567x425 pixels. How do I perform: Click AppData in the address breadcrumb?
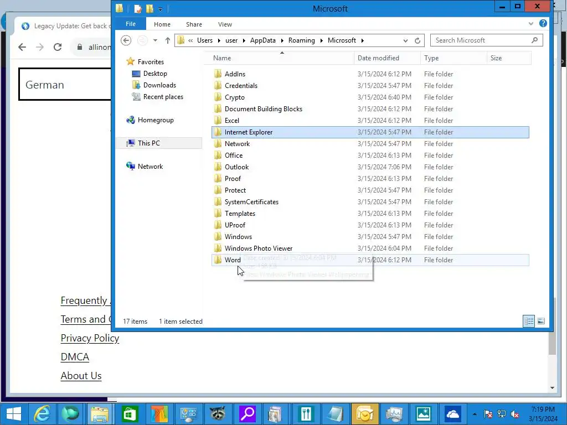click(263, 40)
